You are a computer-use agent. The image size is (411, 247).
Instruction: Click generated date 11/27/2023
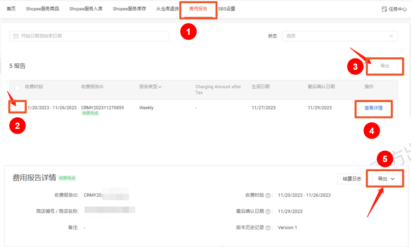click(263, 108)
